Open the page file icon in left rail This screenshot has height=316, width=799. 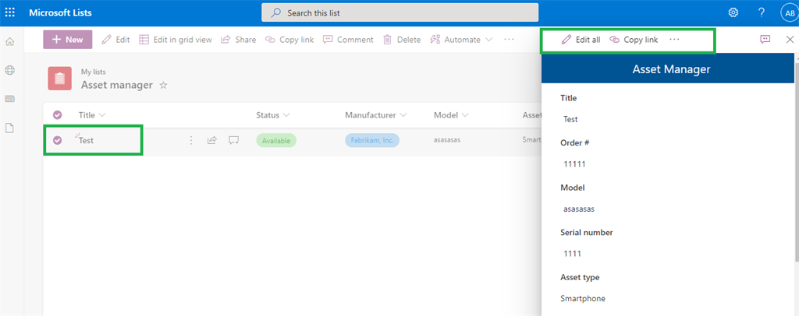click(x=9, y=128)
